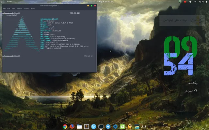Viewport: 209px width, 130px height.
Task: Click the 'Resolution: 1920x1200' line
Action: pos(51,31)
